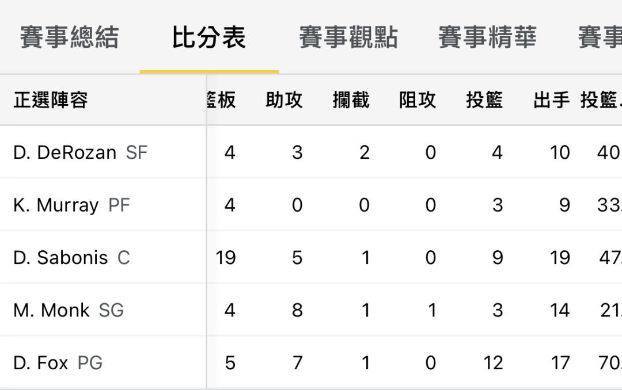Open the 賽事觀點 tab
The height and width of the screenshot is (390, 622).
coord(348,37)
